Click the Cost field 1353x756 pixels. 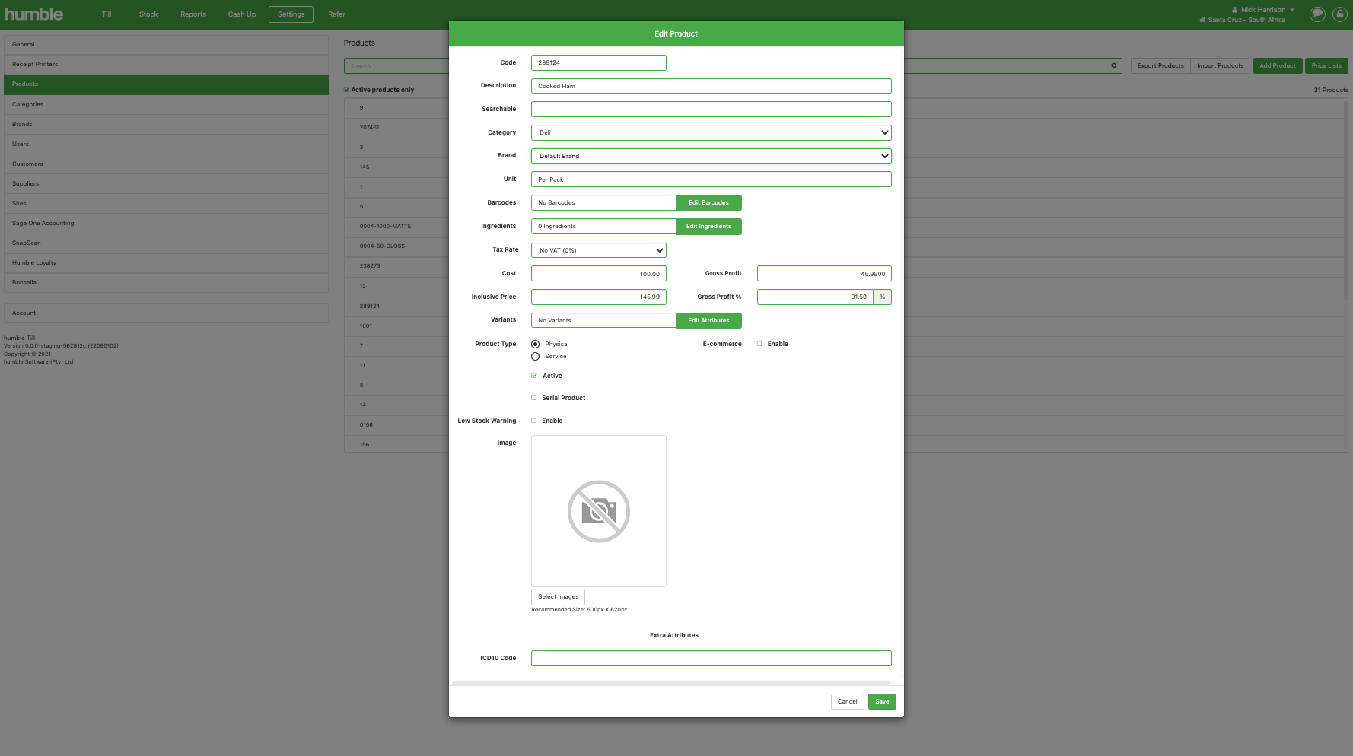[x=598, y=274]
